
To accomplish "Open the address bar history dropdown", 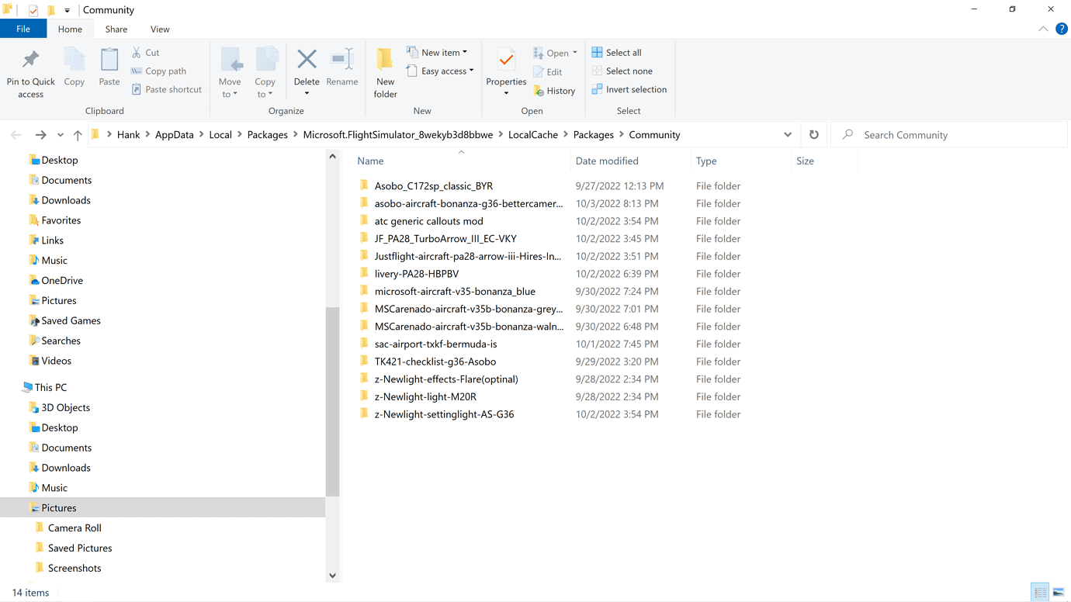I will tap(788, 134).
